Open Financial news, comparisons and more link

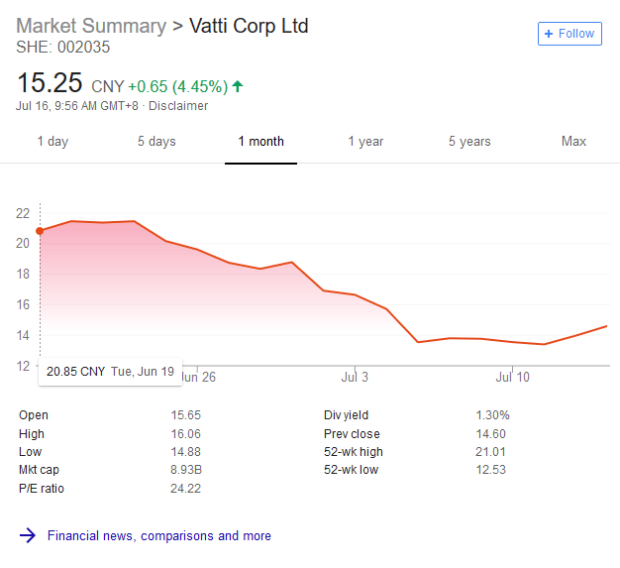[x=159, y=535]
